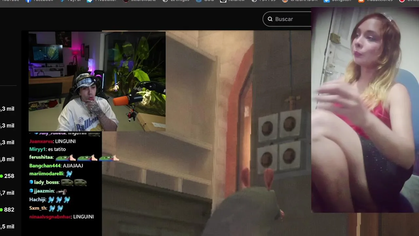Open the Traducciones bookmark
419x236 pixels.
(x=375, y=0)
